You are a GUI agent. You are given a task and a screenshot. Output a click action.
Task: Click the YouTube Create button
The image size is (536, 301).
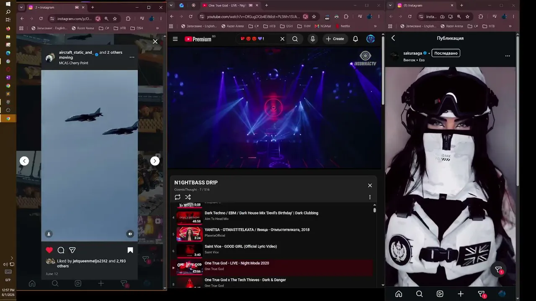335,39
